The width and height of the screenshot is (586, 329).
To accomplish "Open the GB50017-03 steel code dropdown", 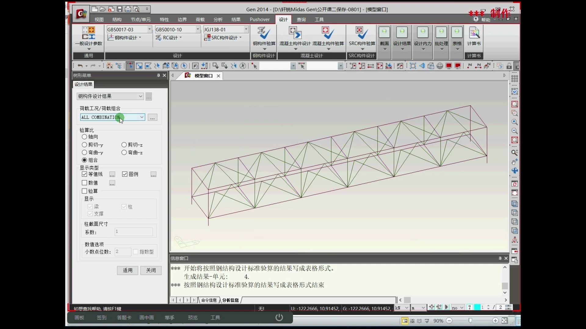I will pyautogui.click(x=149, y=29).
